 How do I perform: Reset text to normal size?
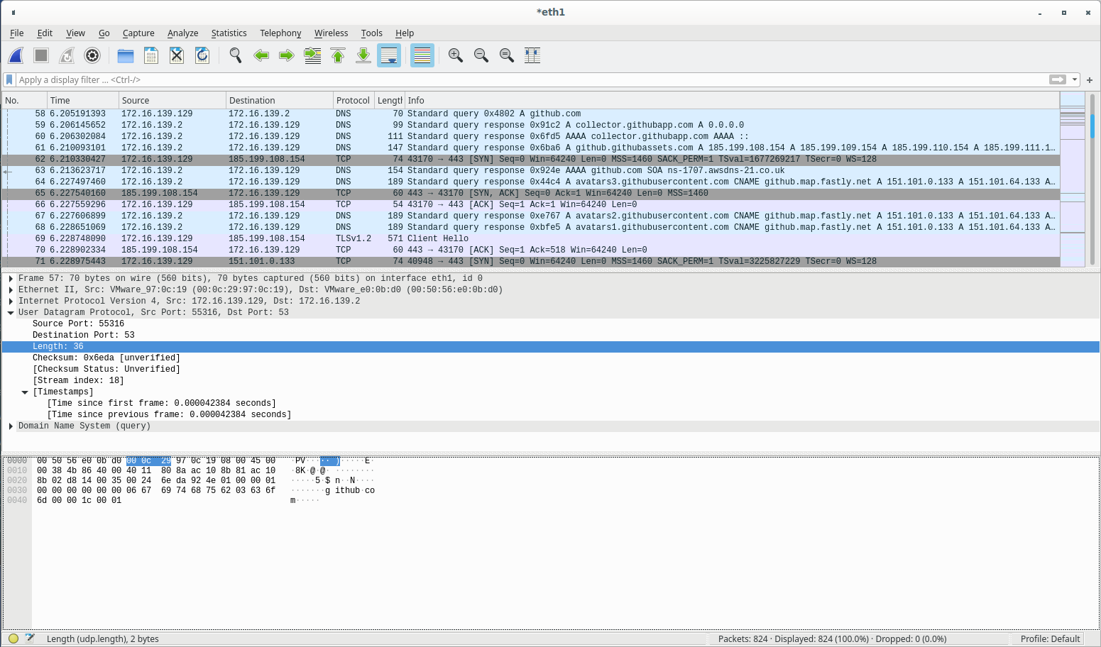point(507,55)
